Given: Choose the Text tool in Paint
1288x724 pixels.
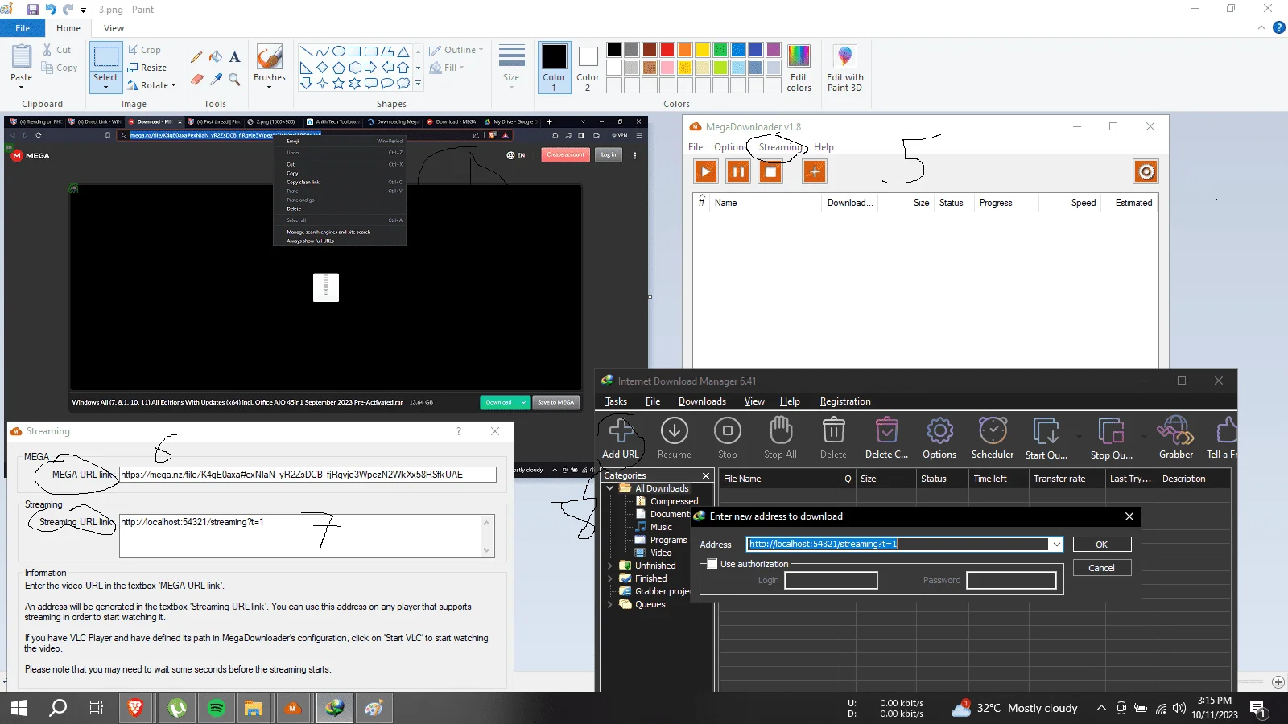Looking at the screenshot, I should tap(234, 57).
